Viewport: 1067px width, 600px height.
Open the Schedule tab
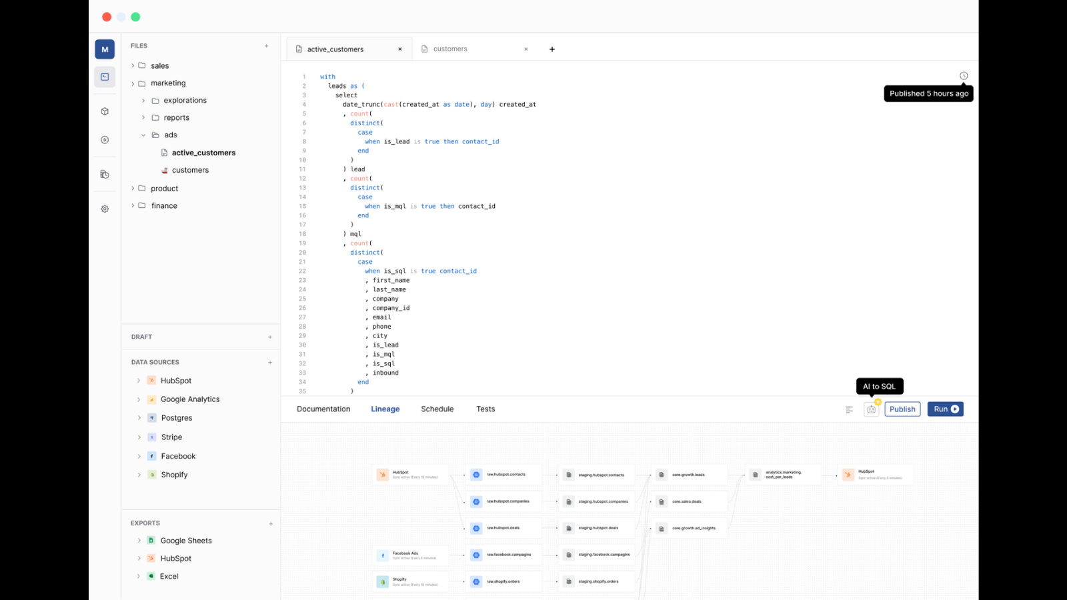[437, 409]
